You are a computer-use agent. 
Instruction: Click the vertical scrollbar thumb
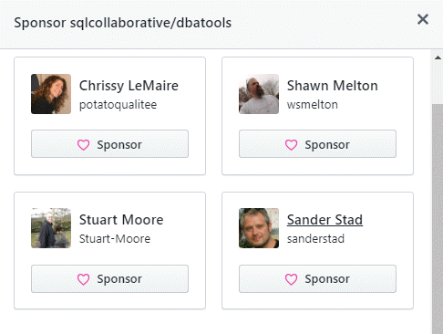438,219
